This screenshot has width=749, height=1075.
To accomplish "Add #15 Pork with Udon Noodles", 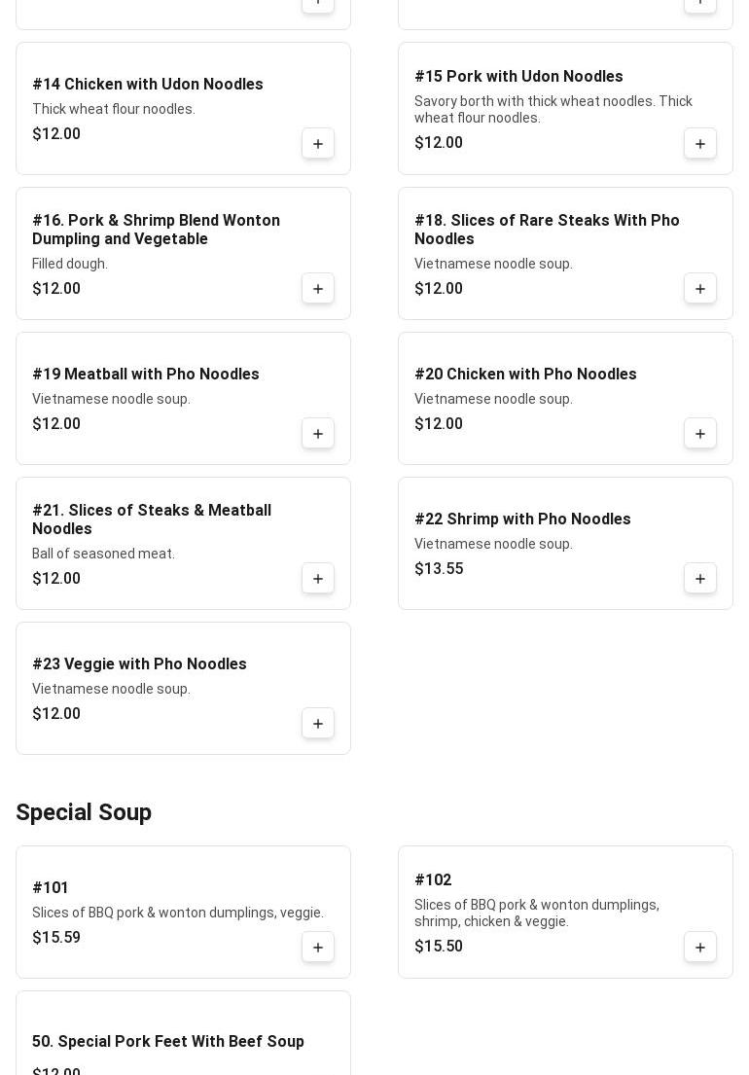I will click(699, 144).
